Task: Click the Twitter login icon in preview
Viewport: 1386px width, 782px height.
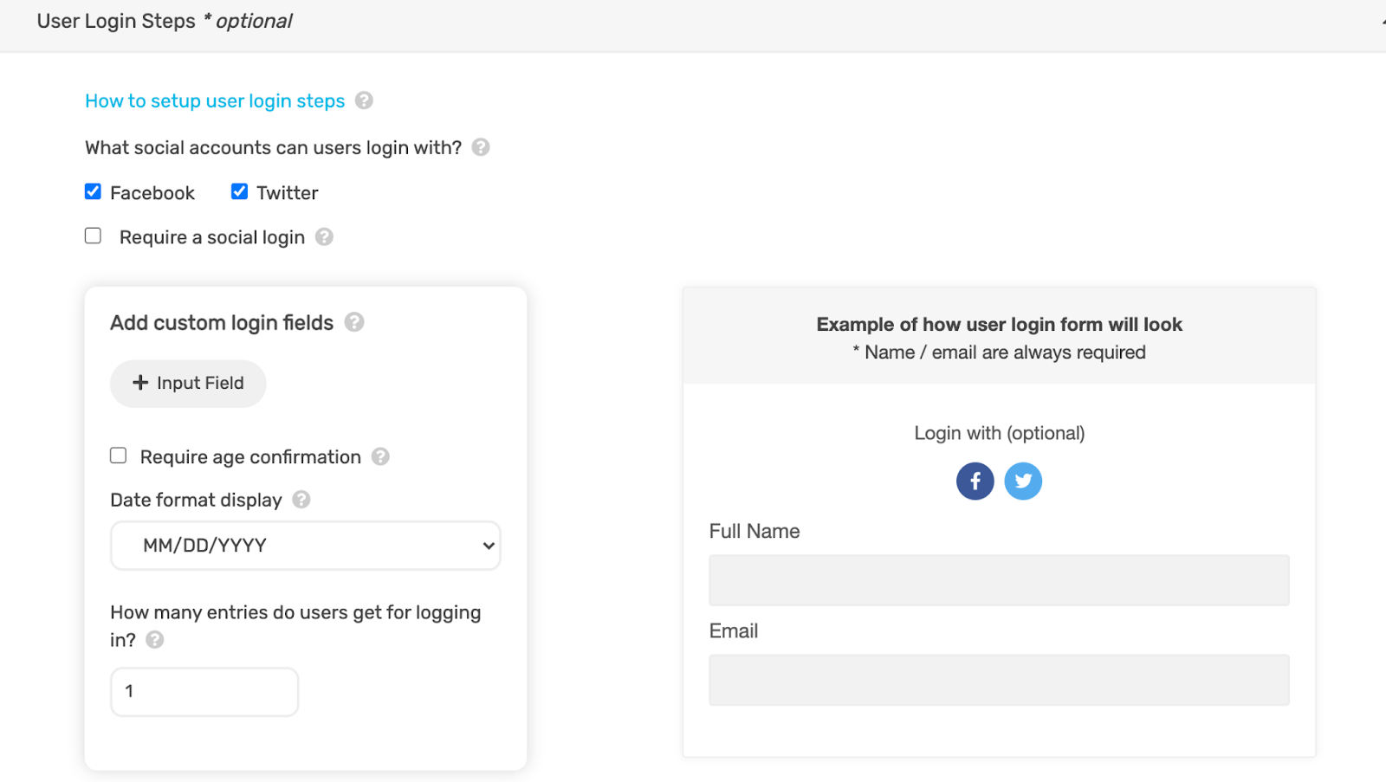Action: [x=1023, y=481]
